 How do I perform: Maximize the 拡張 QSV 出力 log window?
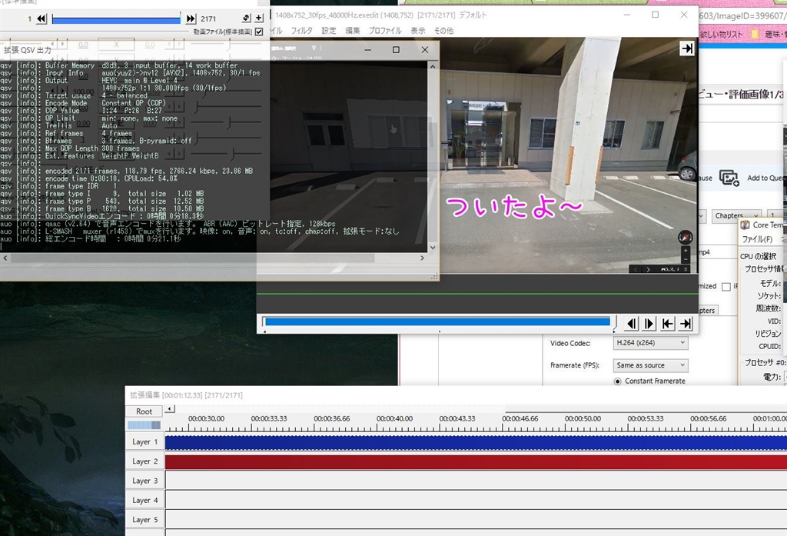[396, 50]
